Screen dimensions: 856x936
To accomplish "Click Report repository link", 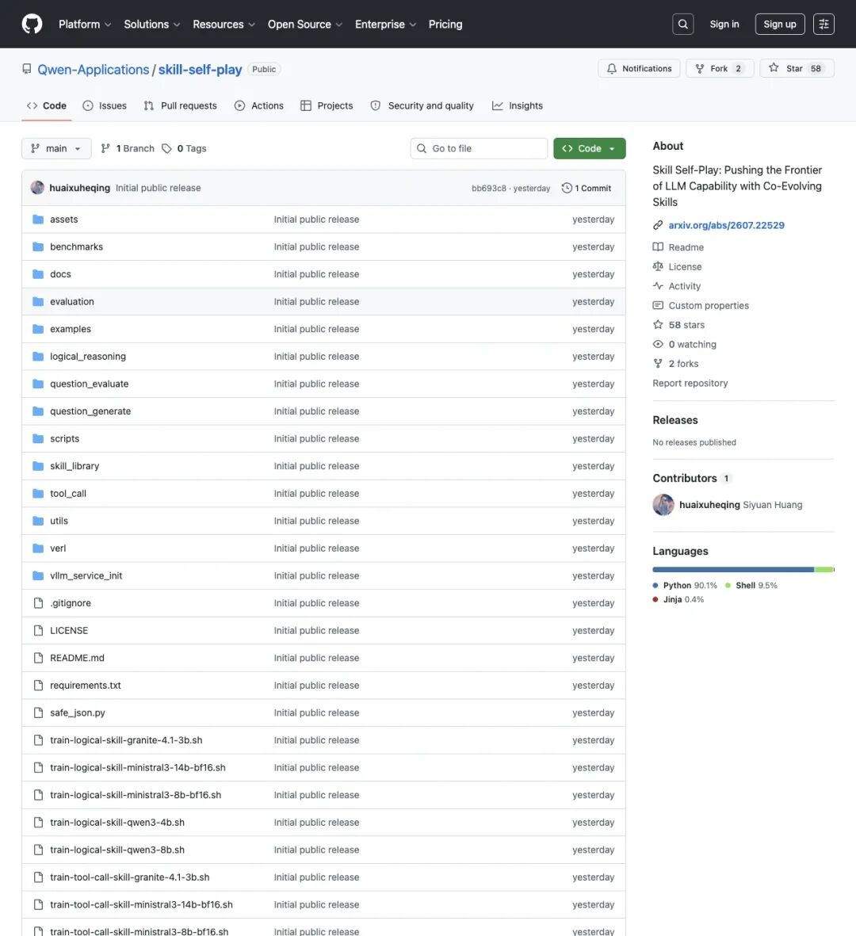I will coord(690,384).
